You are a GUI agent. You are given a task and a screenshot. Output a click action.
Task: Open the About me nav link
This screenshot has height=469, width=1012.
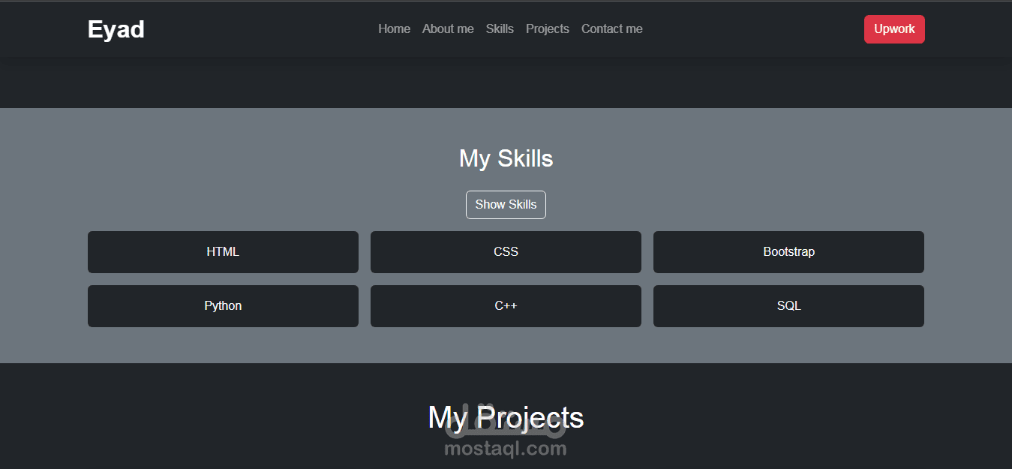(x=448, y=29)
